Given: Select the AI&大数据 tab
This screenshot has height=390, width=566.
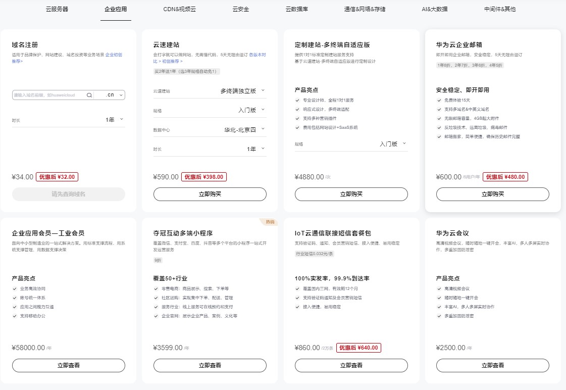Looking at the screenshot, I should coord(435,9).
